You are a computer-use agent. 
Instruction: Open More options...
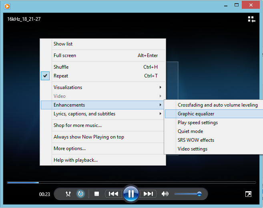point(102,149)
